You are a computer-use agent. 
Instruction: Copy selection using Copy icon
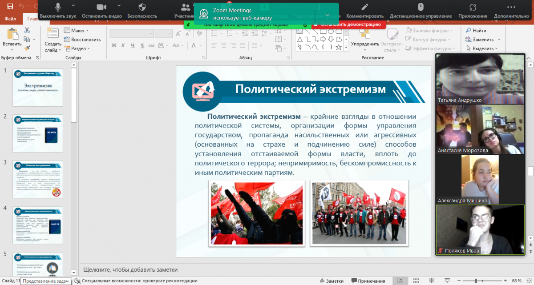click(27, 39)
